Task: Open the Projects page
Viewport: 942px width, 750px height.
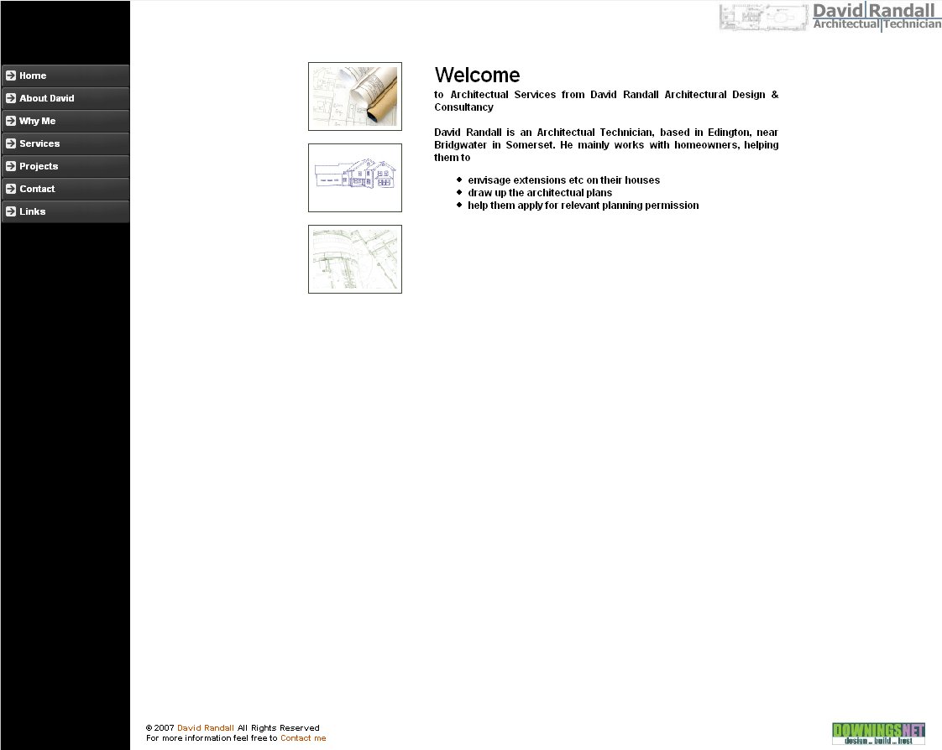Action: [x=65, y=166]
